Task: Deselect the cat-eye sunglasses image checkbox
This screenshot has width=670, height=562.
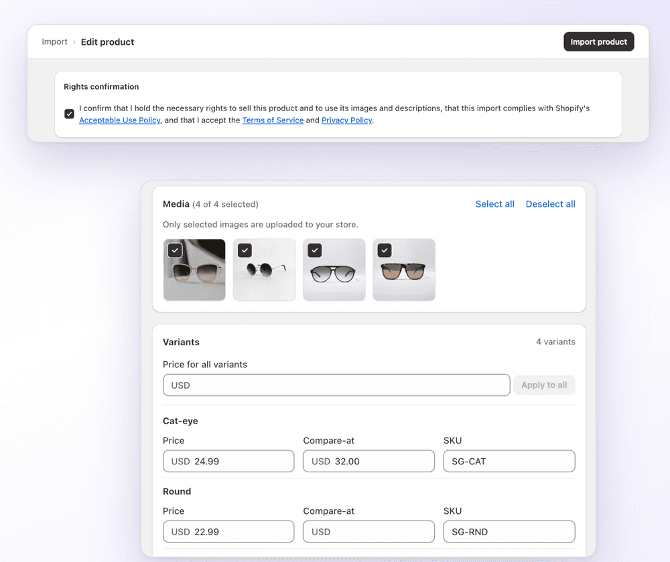Action: tap(175, 250)
